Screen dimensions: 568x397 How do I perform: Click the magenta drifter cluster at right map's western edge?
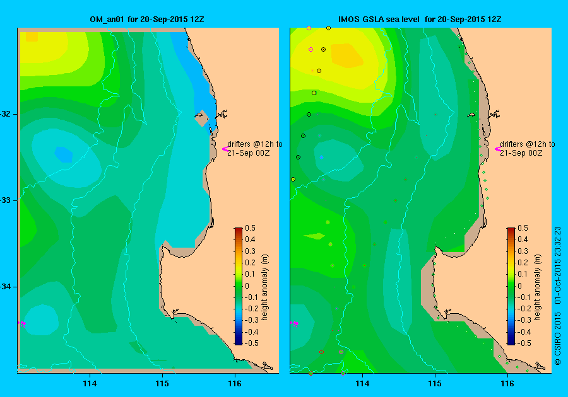pos(295,324)
